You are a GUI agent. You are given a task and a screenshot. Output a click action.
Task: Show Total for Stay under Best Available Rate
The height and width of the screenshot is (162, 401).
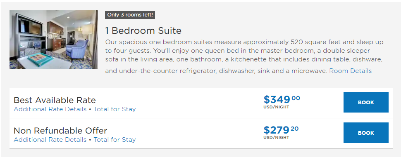point(115,109)
